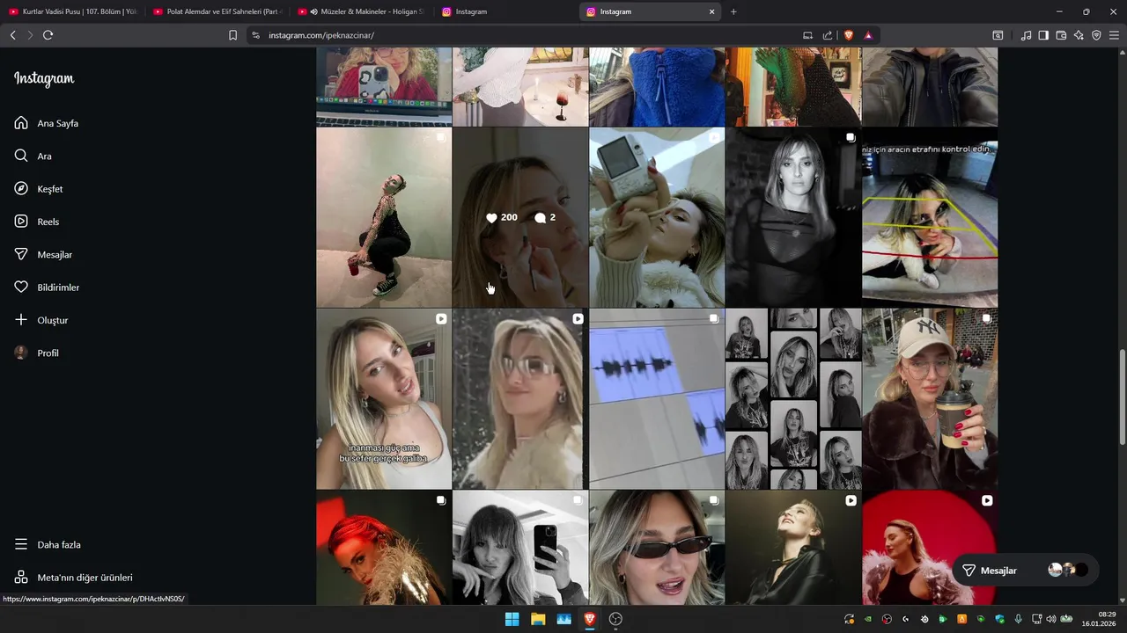Screen dimensions: 1127x633
Task: Bookmark this page
Action: tap(232, 35)
